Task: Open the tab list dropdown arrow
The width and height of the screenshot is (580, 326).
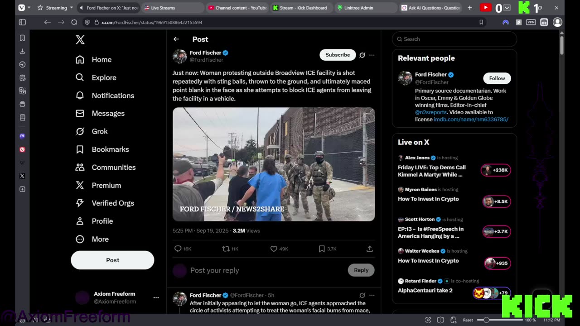Action: pyautogui.click(x=507, y=8)
